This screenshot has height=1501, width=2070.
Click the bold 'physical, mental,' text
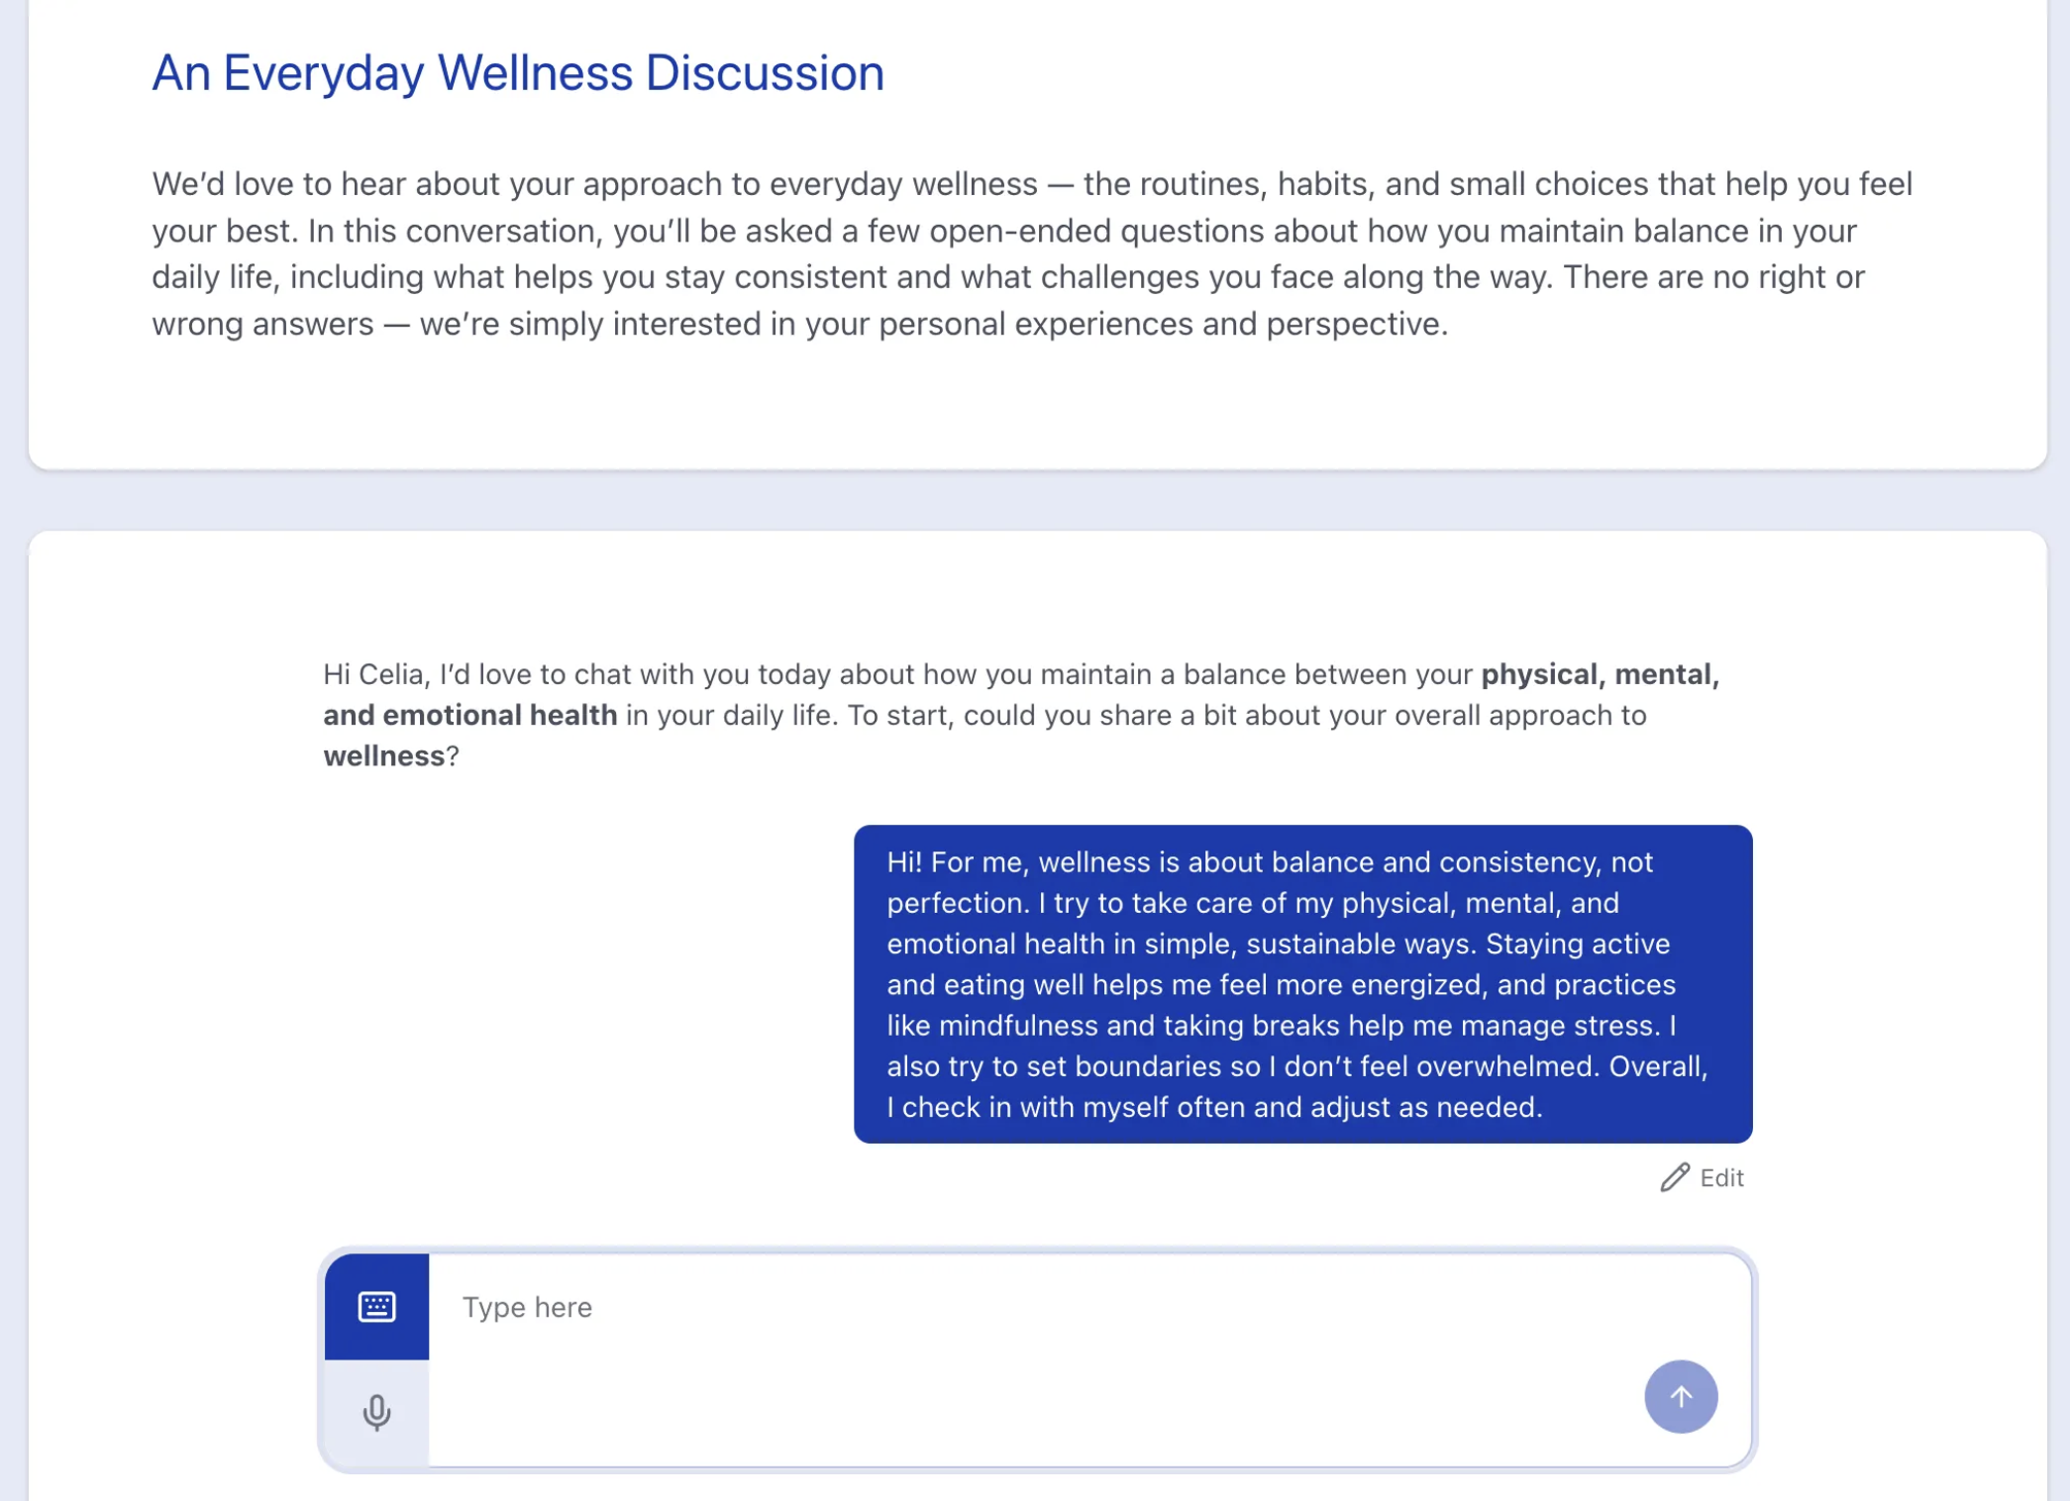[1599, 674]
